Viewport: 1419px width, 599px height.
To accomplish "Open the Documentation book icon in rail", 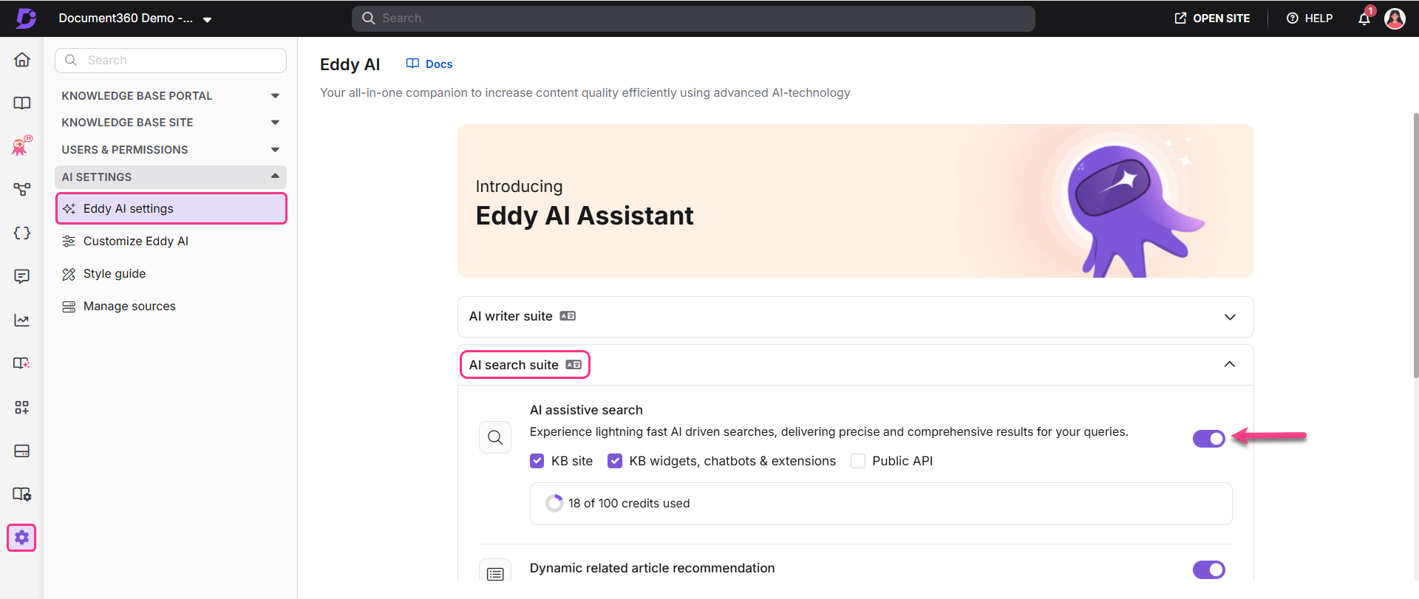I will click(x=22, y=103).
